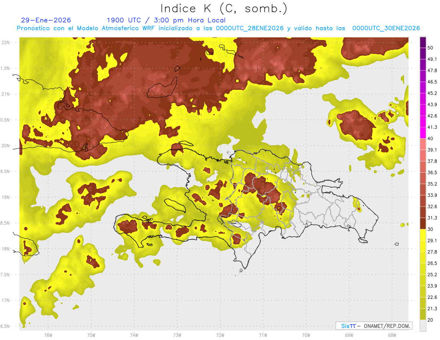Click the dark brown swatch between 30 and 31.3
440x340 pixels.
pos(423,223)
